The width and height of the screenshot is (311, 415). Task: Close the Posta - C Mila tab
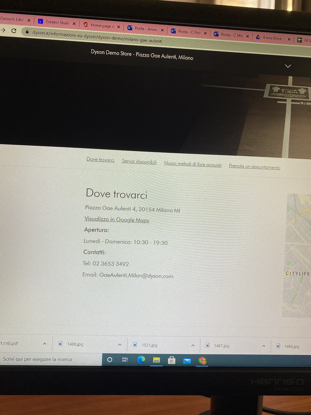coord(248,36)
